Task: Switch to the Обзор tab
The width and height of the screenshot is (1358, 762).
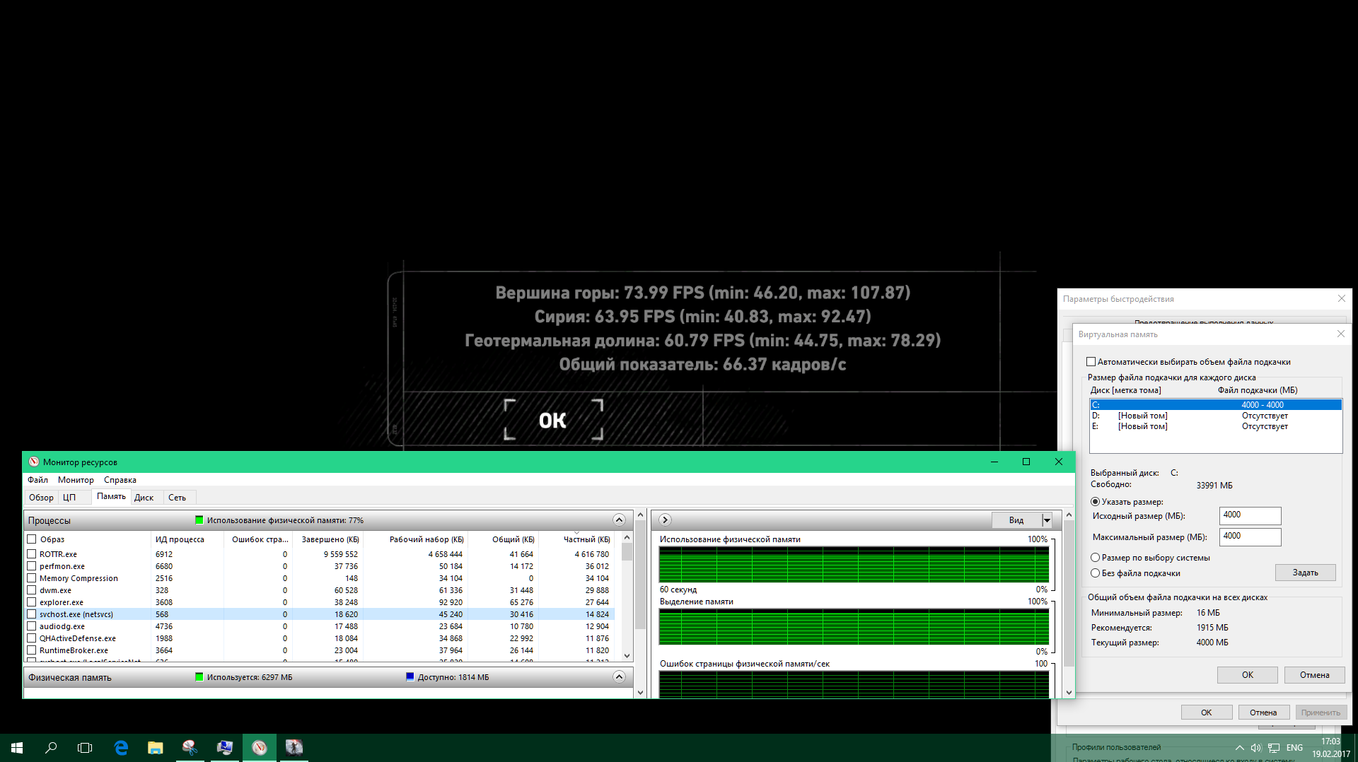Action: (41, 498)
